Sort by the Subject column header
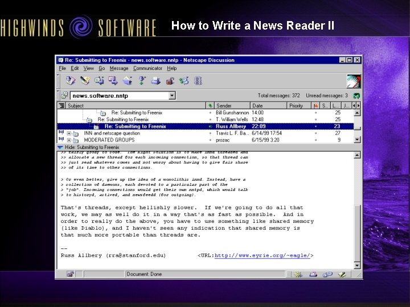410x307 pixels. click(136, 106)
